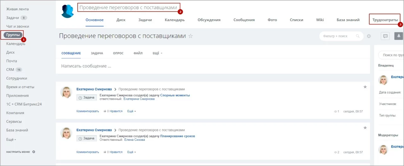Open the group chat speech bubble icon
This screenshot has width=404, height=166.
click(x=385, y=36)
